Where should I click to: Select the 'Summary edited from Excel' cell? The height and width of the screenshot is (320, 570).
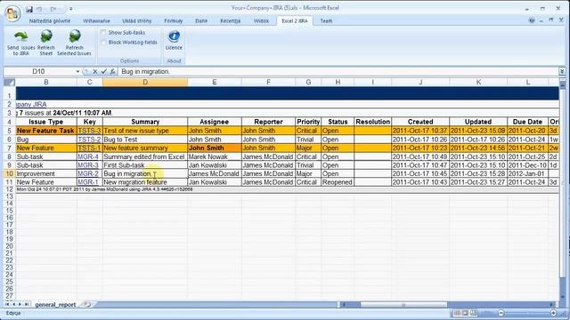pyautogui.click(x=145, y=156)
